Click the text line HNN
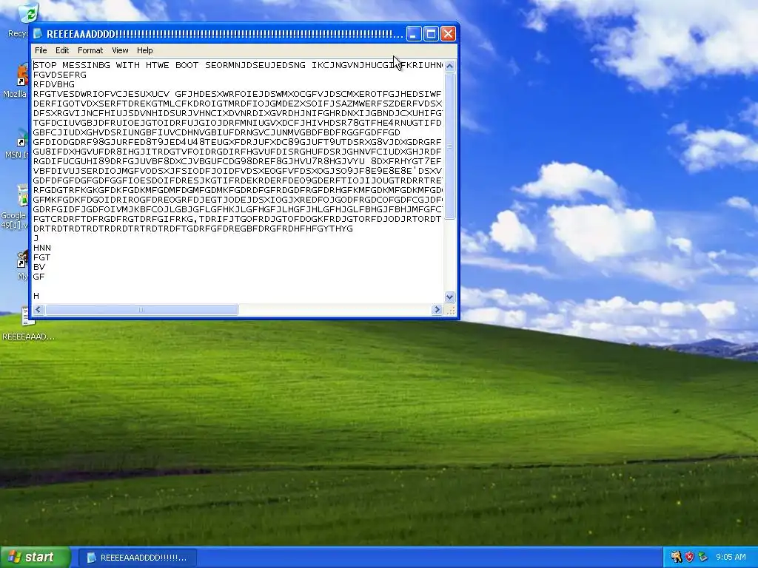This screenshot has height=568, width=758. [x=42, y=248]
